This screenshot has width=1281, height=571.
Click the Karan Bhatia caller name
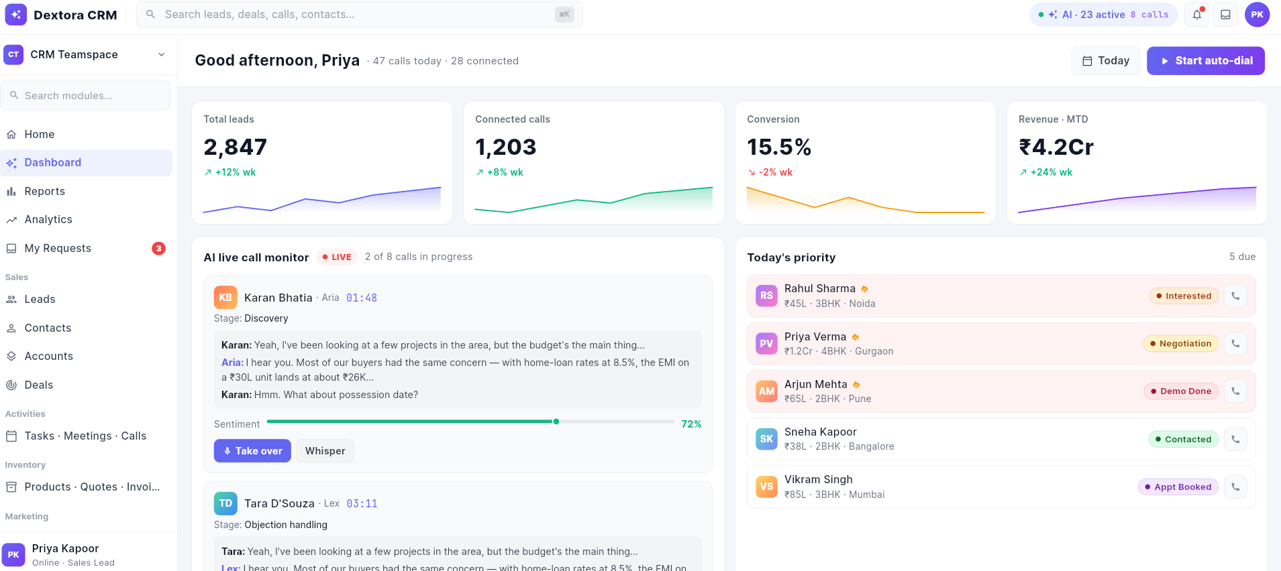point(278,298)
